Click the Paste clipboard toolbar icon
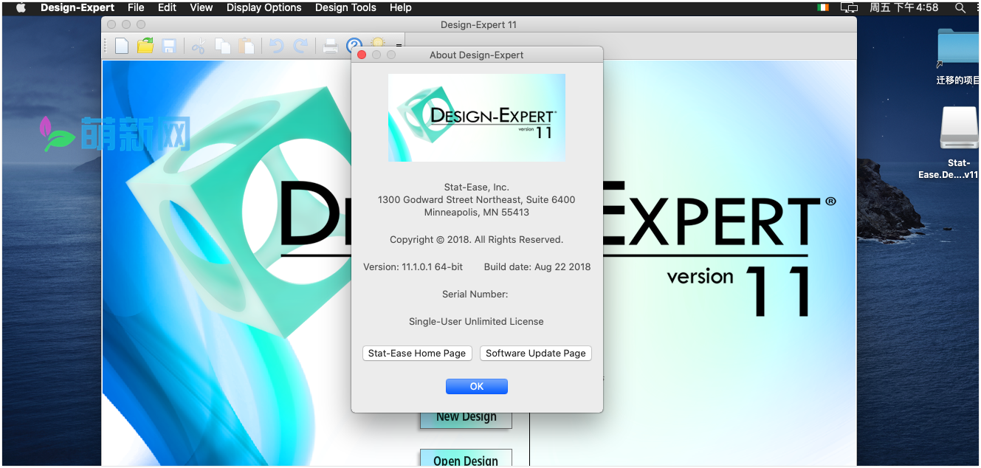Screen dimensions: 981x468 point(246,46)
